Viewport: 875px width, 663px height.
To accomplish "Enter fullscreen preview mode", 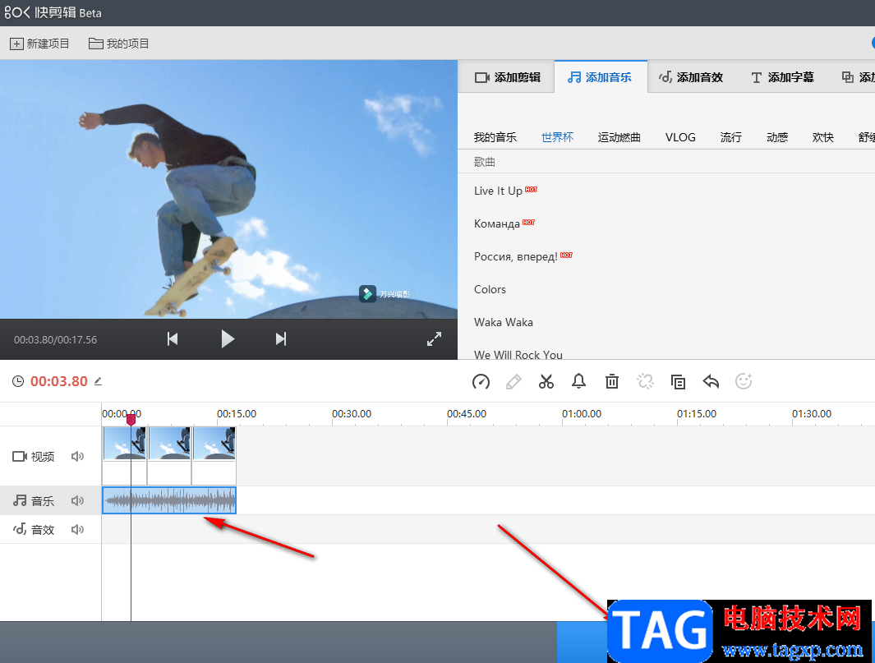I will click(x=434, y=338).
